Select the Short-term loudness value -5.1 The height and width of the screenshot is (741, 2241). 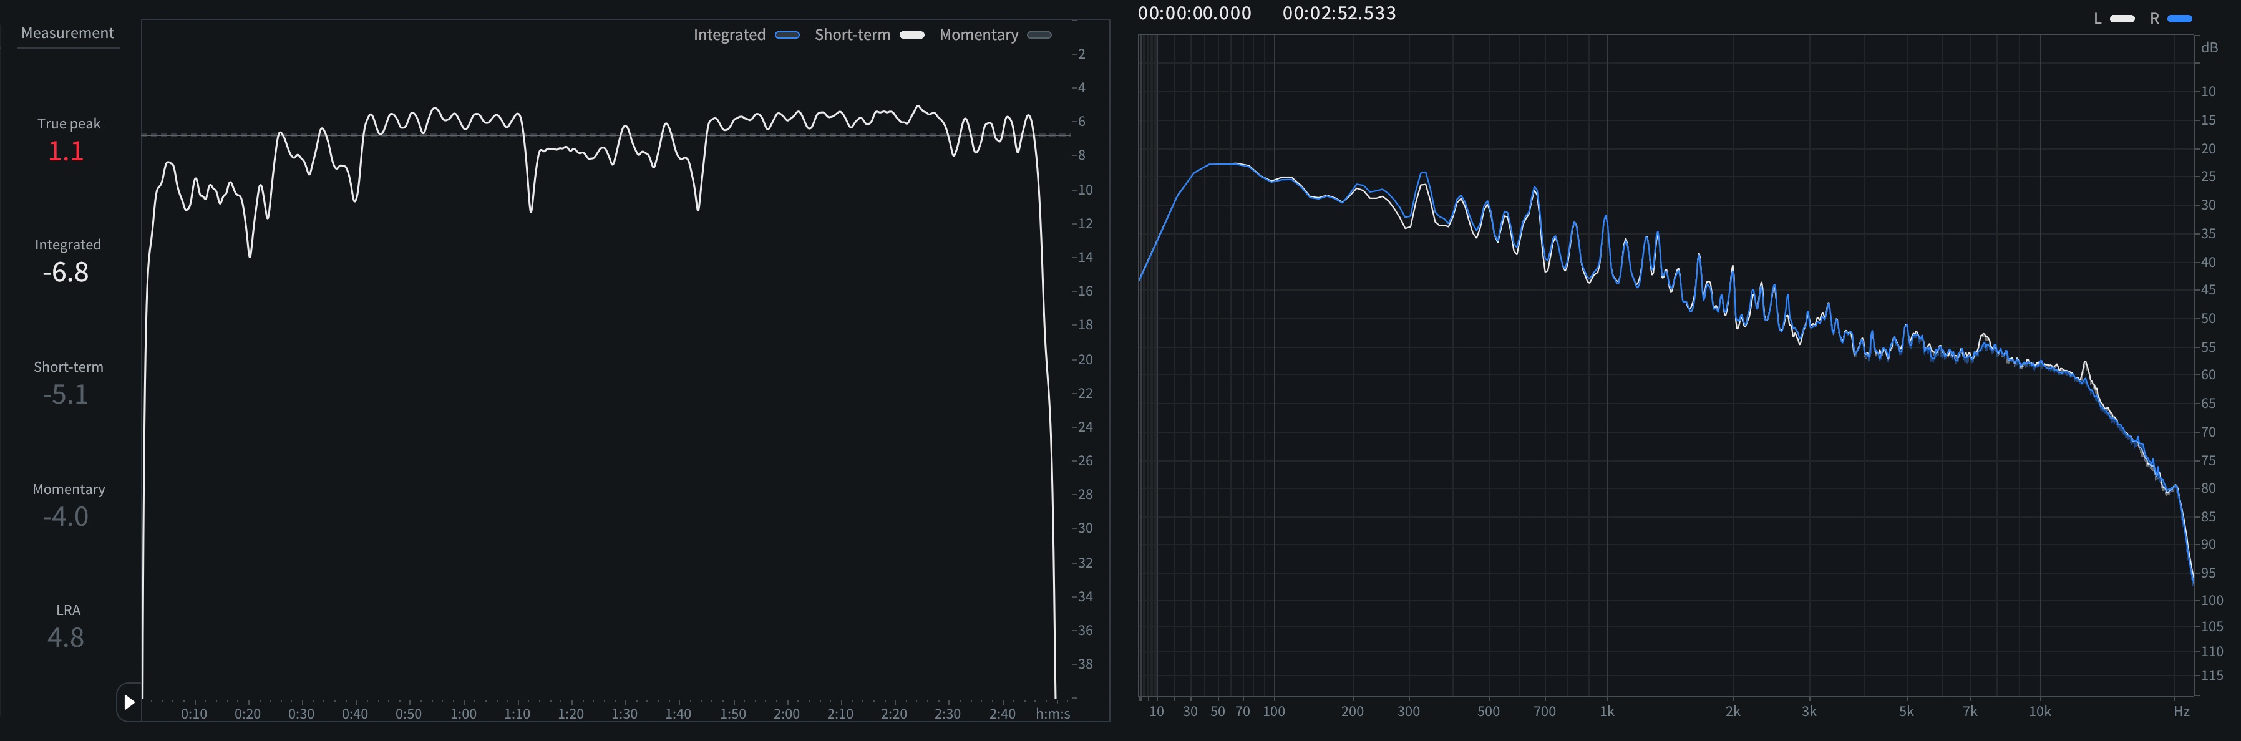click(66, 395)
